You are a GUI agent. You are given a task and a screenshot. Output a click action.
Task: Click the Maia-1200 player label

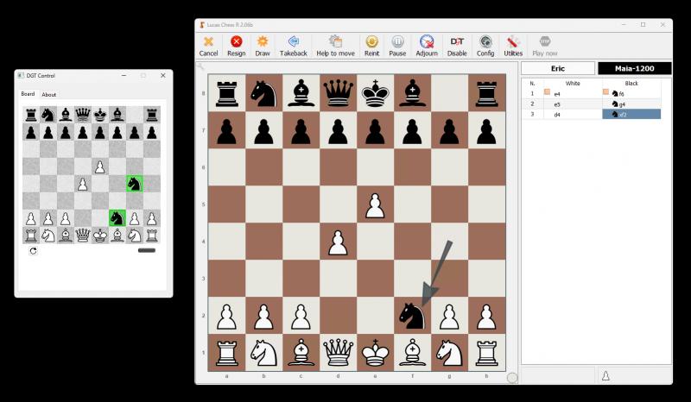pyautogui.click(x=635, y=68)
